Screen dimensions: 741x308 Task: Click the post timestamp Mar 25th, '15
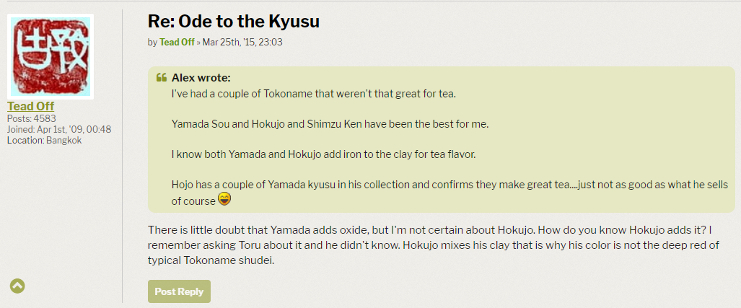coord(242,42)
